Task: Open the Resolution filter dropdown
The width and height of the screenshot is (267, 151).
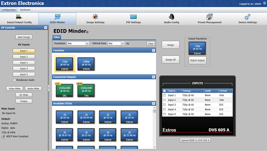Action: coord(87,44)
